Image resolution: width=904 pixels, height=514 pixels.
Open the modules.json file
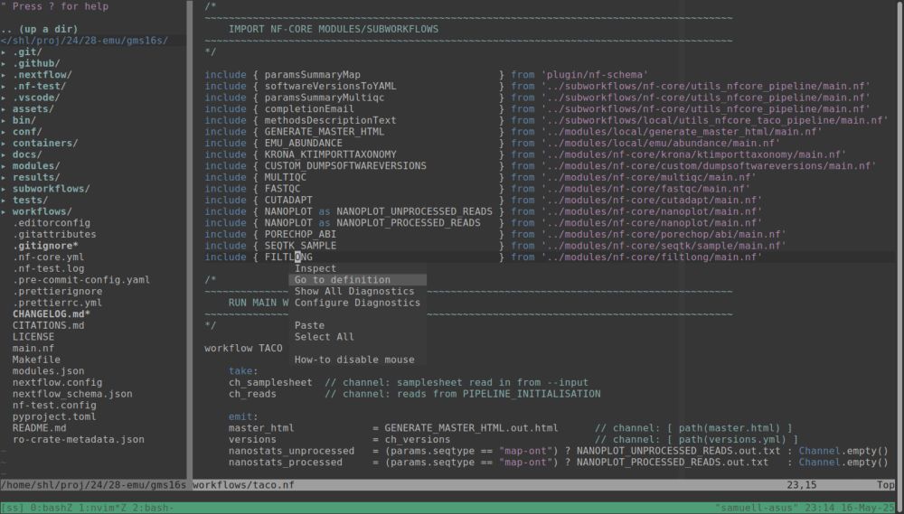(x=49, y=371)
